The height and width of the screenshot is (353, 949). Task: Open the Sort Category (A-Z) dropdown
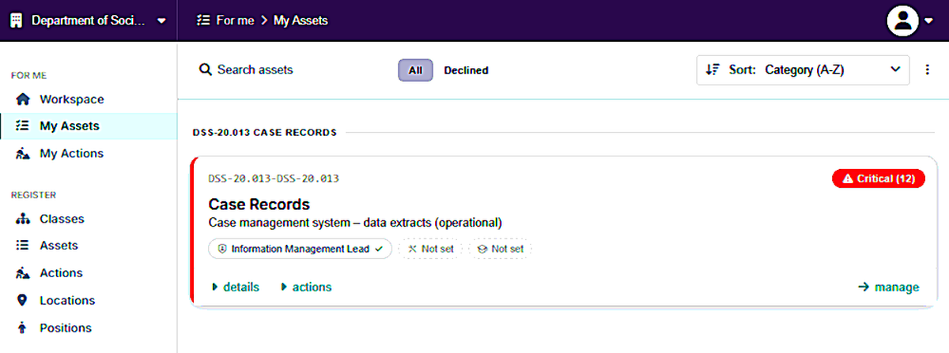[803, 69]
